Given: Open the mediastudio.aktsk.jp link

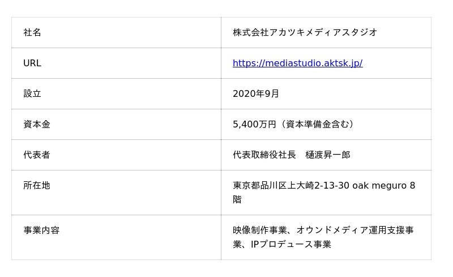Looking at the screenshot, I should click(297, 63).
